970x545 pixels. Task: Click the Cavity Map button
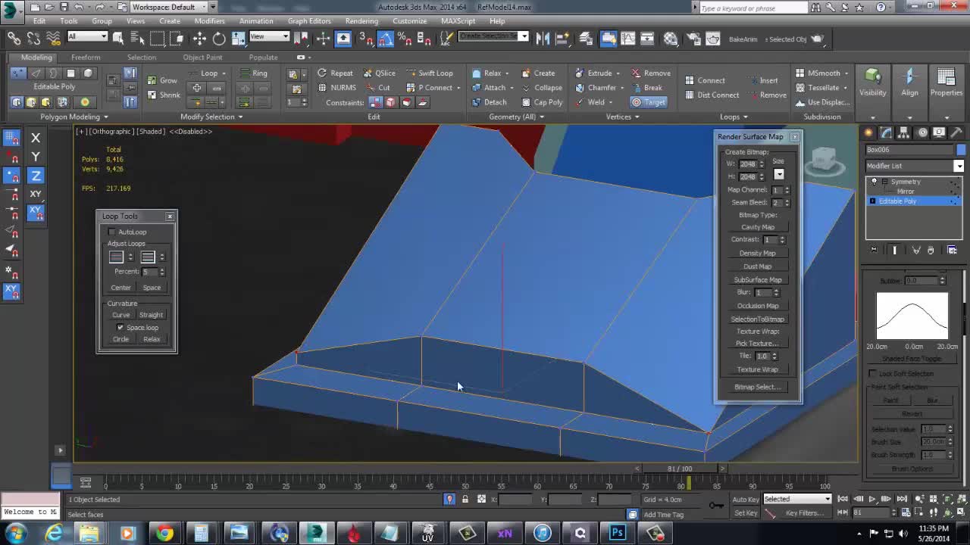(757, 227)
